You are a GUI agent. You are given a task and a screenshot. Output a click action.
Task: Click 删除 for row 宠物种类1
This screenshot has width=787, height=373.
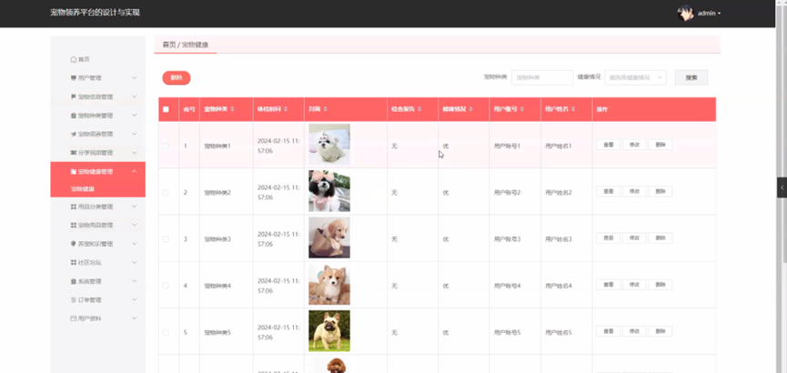(x=661, y=145)
